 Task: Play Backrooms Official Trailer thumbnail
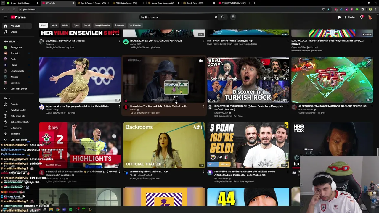(164, 145)
